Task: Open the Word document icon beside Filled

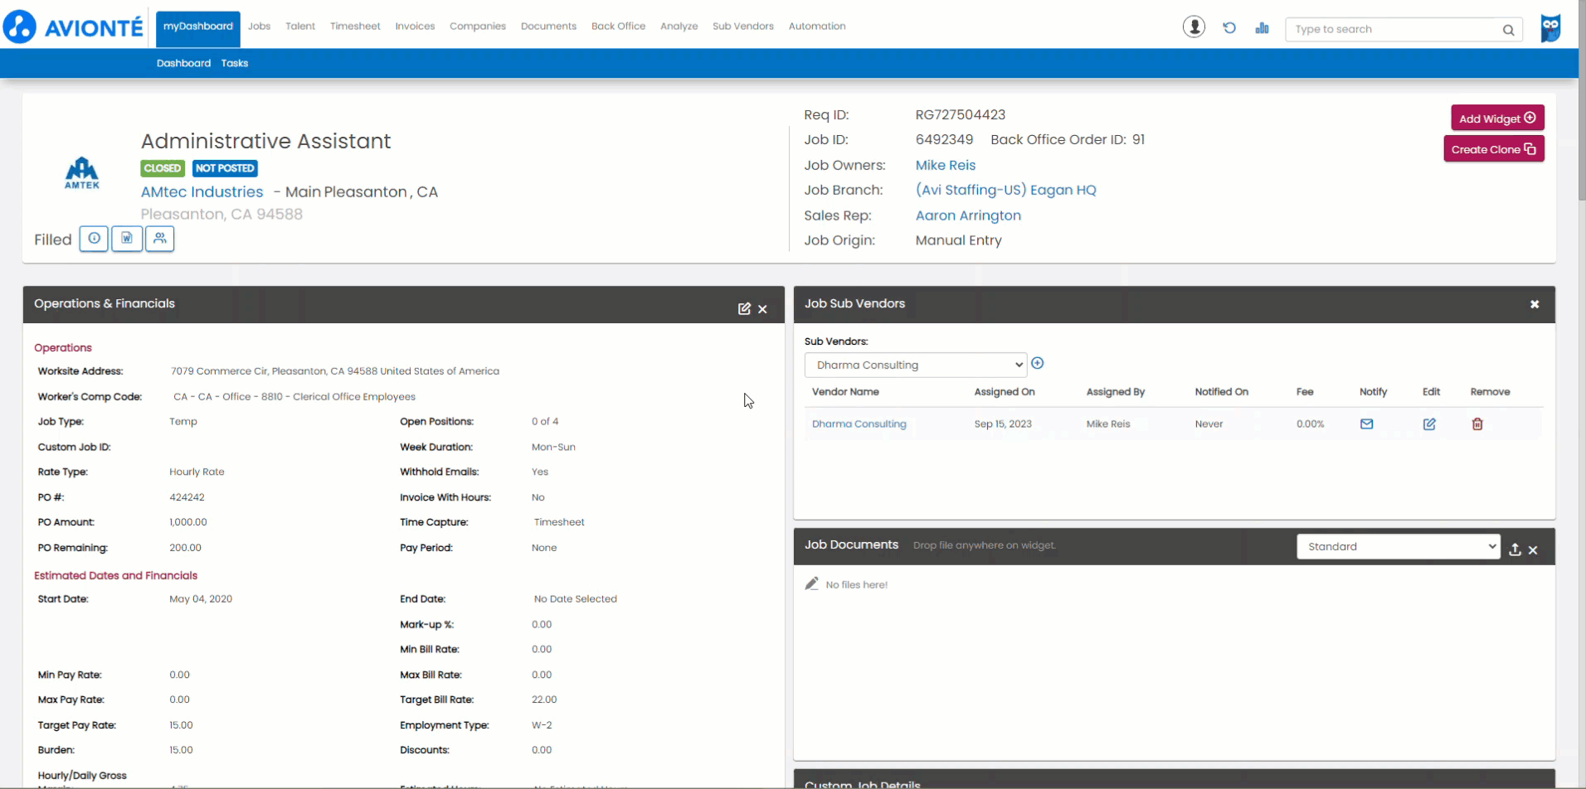Action: tap(127, 239)
